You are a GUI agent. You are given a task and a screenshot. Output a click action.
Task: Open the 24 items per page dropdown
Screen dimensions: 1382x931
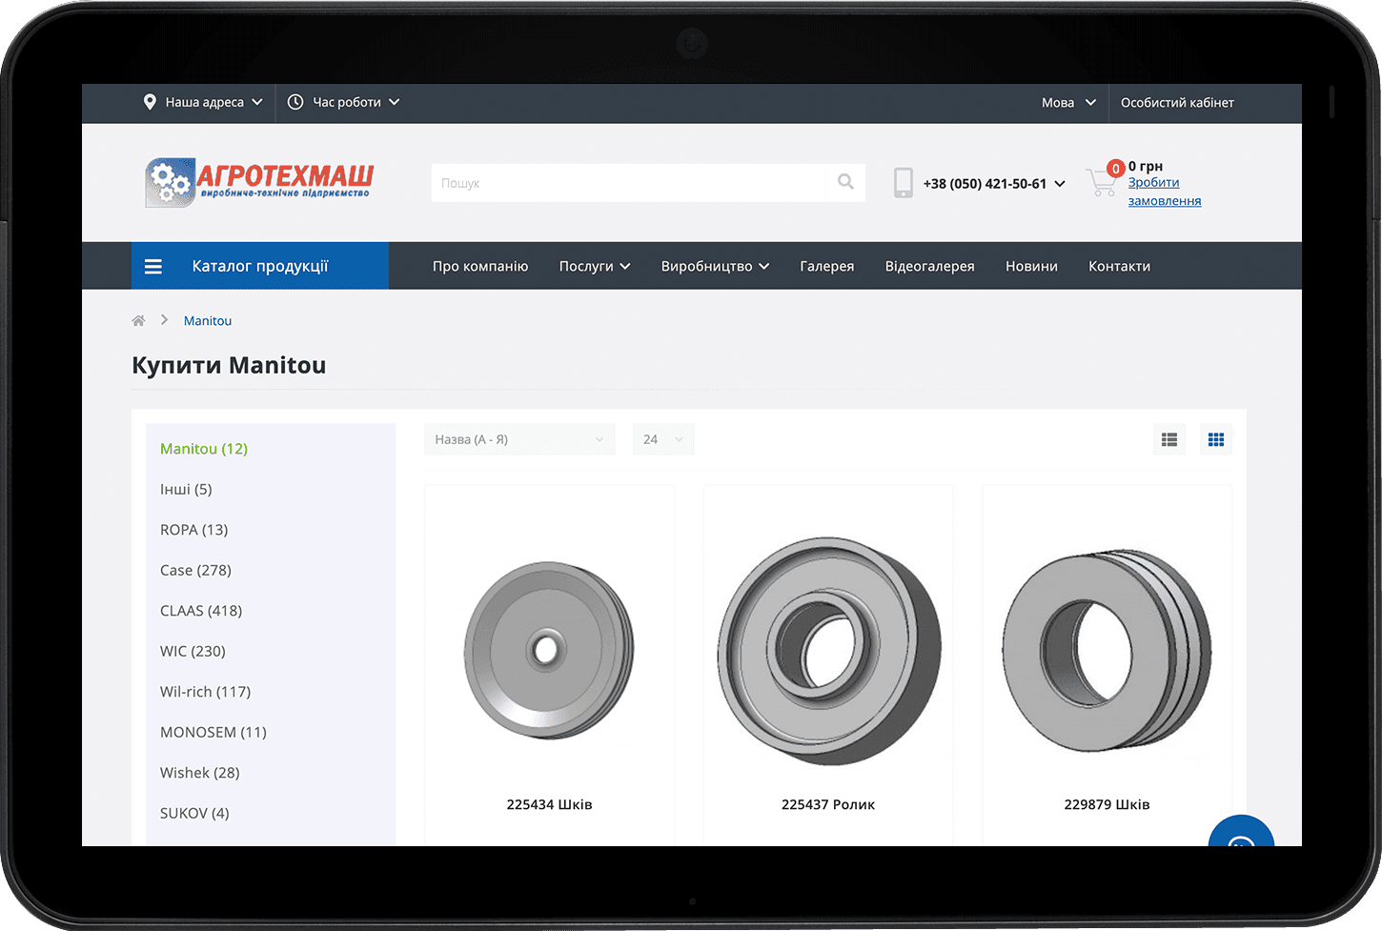click(662, 439)
